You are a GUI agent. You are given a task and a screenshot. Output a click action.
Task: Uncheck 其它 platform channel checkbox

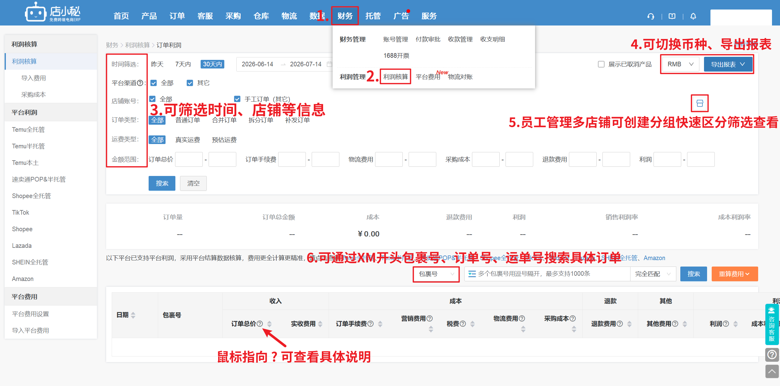[x=190, y=83]
